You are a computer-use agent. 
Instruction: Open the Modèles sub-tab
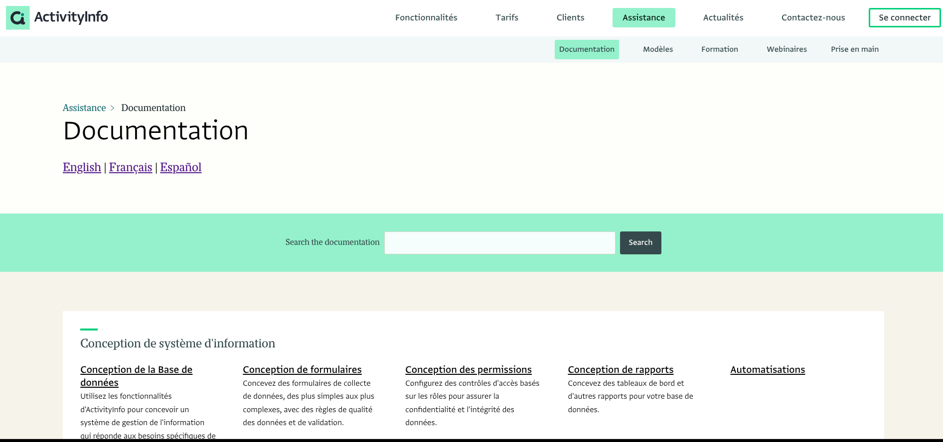(x=657, y=49)
